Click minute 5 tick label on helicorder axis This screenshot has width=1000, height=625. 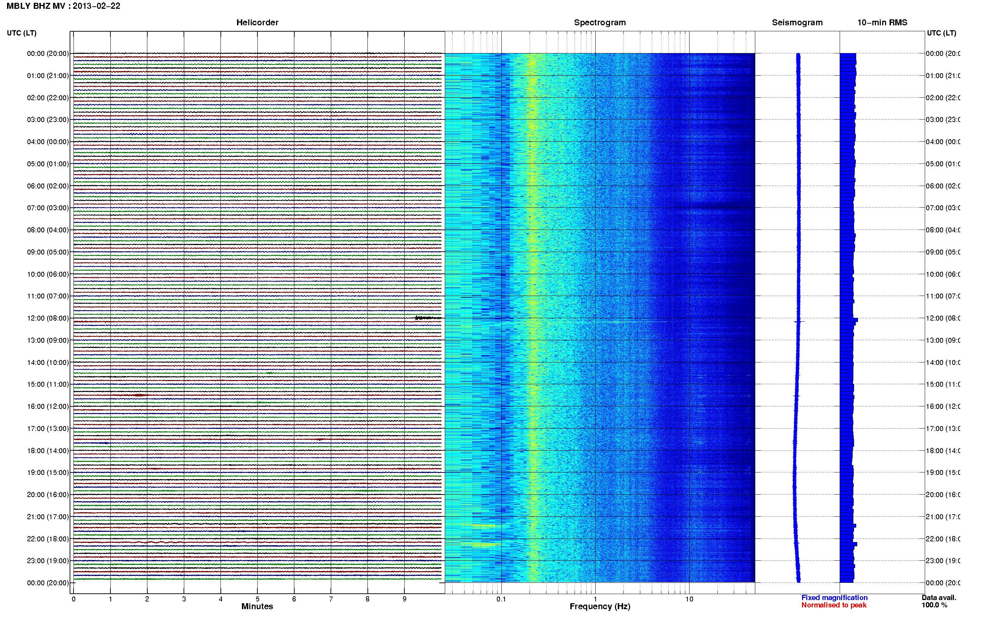click(x=257, y=599)
